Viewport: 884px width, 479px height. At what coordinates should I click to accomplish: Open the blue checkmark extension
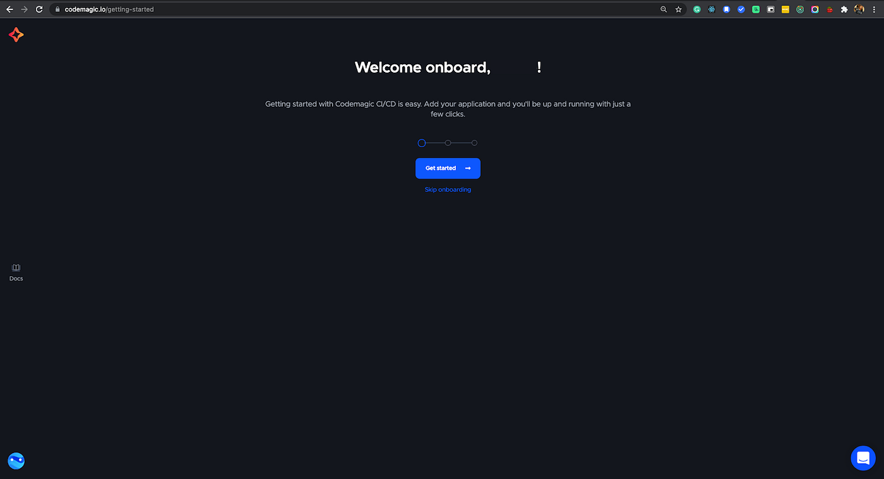[741, 9]
